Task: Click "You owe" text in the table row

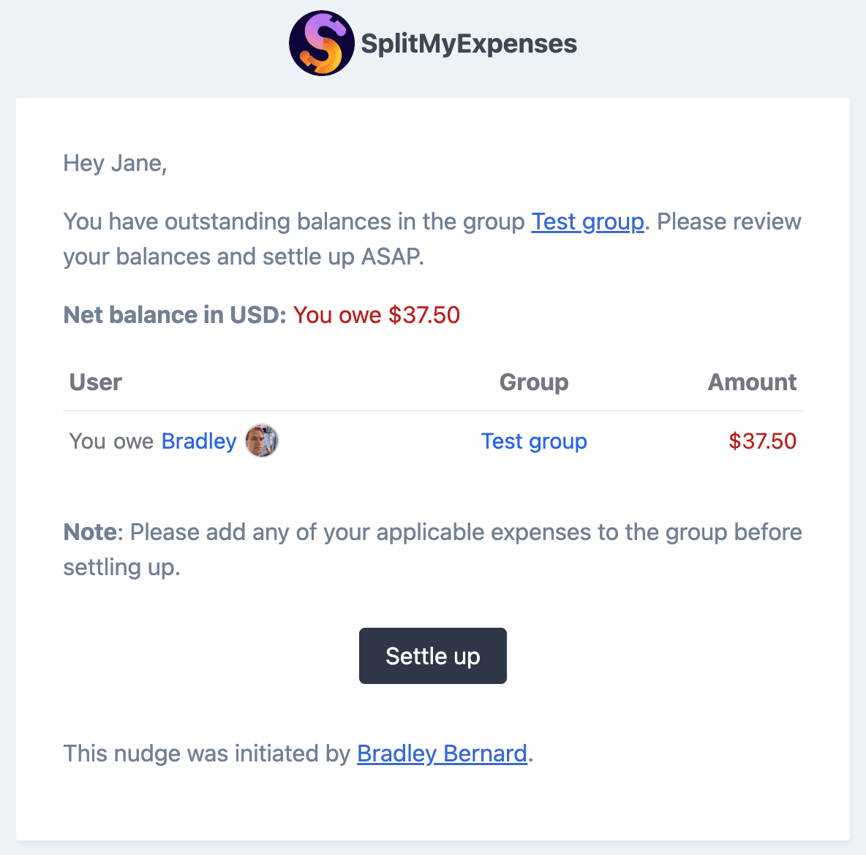Action: (x=111, y=441)
